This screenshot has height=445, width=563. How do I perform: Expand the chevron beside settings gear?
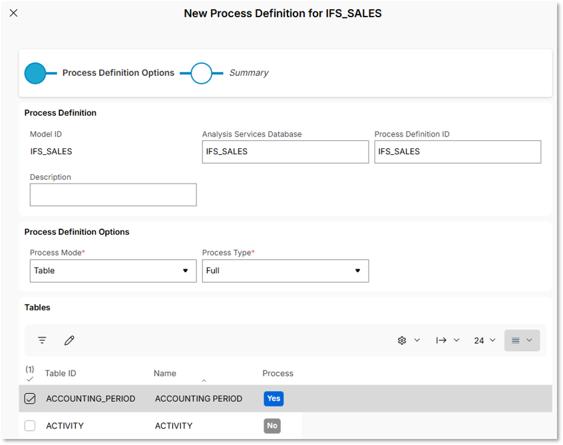(x=417, y=340)
